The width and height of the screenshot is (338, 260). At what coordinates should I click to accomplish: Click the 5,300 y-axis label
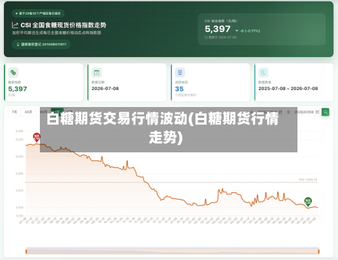20,216
